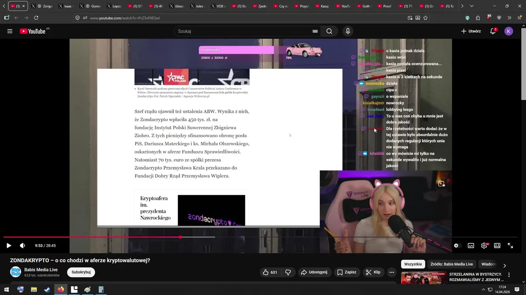This screenshot has width=526, height=295.
Task: Start voice search with microphone icon
Action: (x=348, y=31)
